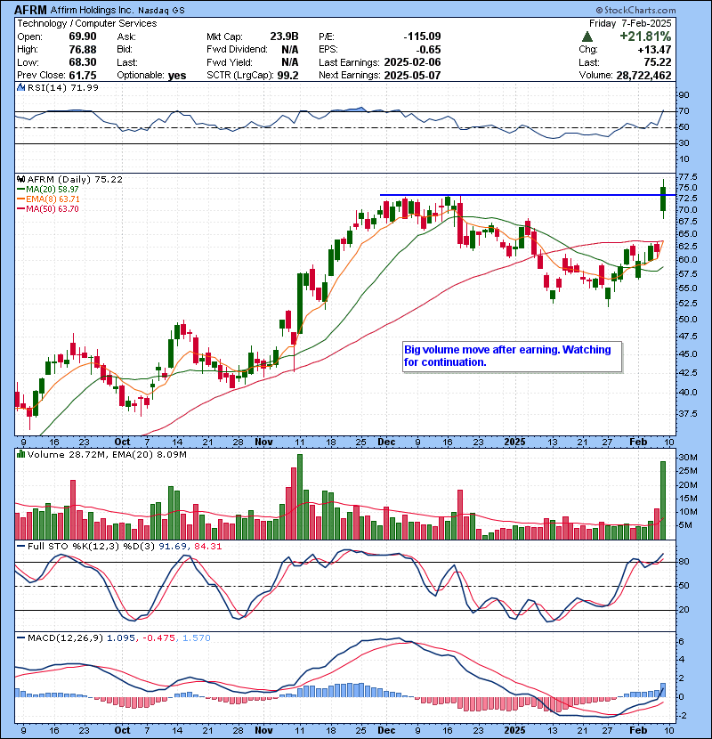Click the AFRM ticker symbol

pos(30,10)
